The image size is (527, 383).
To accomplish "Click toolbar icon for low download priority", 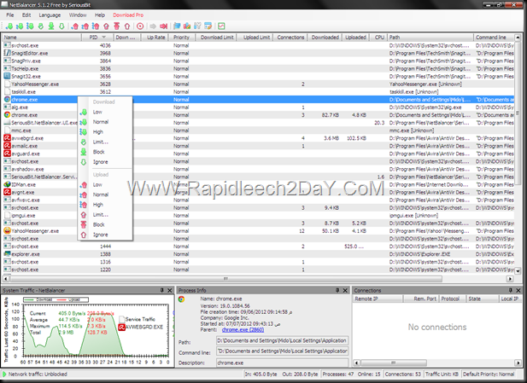I will (x=9, y=26).
